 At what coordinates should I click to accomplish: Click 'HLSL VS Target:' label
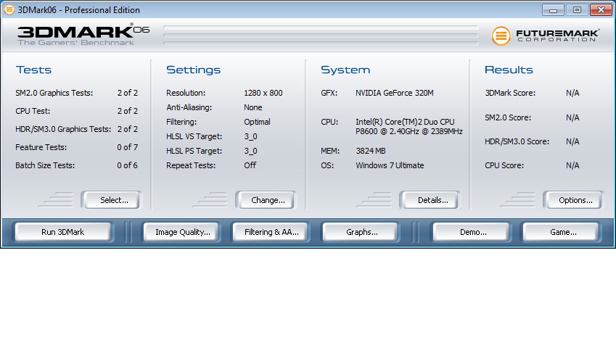pyautogui.click(x=194, y=136)
